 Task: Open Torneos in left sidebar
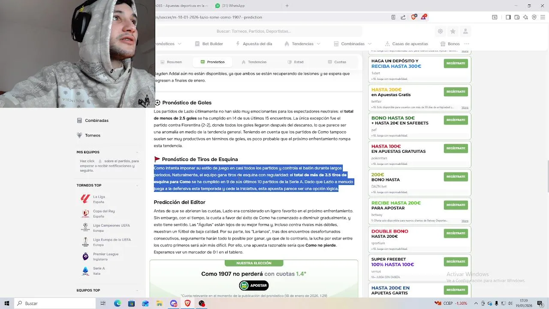tap(88, 135)
